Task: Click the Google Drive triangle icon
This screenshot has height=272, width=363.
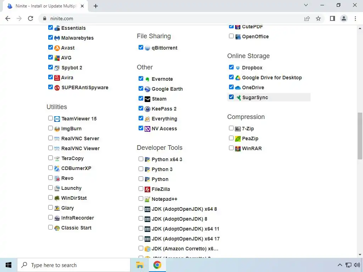Action: 238,78
